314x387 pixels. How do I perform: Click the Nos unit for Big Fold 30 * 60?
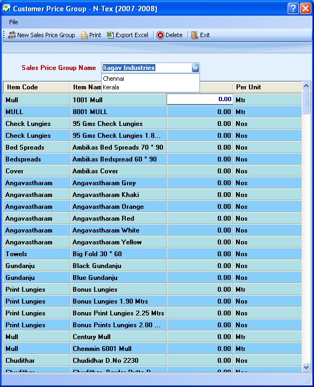click(x=268, y=254)
